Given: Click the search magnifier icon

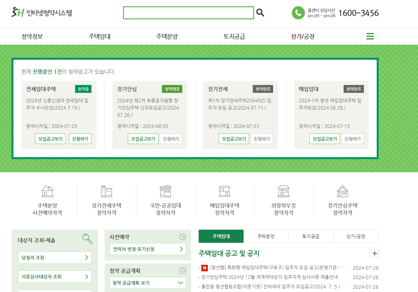Looking at the screenshot, I should 260,13.
